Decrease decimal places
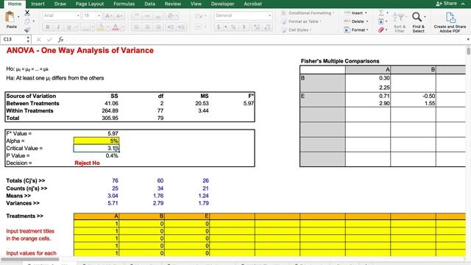This screenshot has height=265, width=471. (267, 27)
